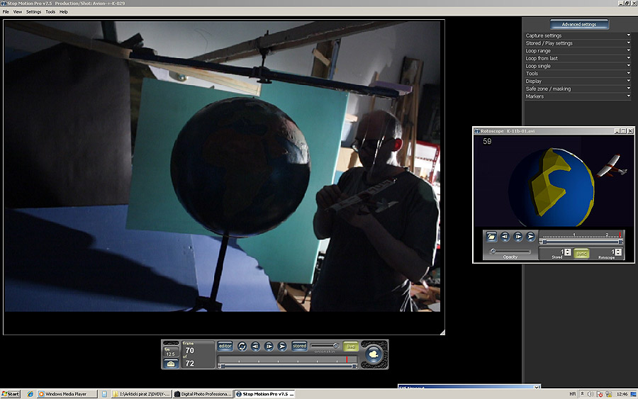Viewport: 638px width, 399px height.
Task: Expand Loop range panel
Action: [578, 51]
